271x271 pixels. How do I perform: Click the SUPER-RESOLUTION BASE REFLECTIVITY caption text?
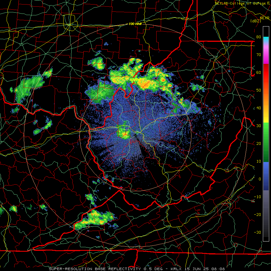click(x=95, y=269)
